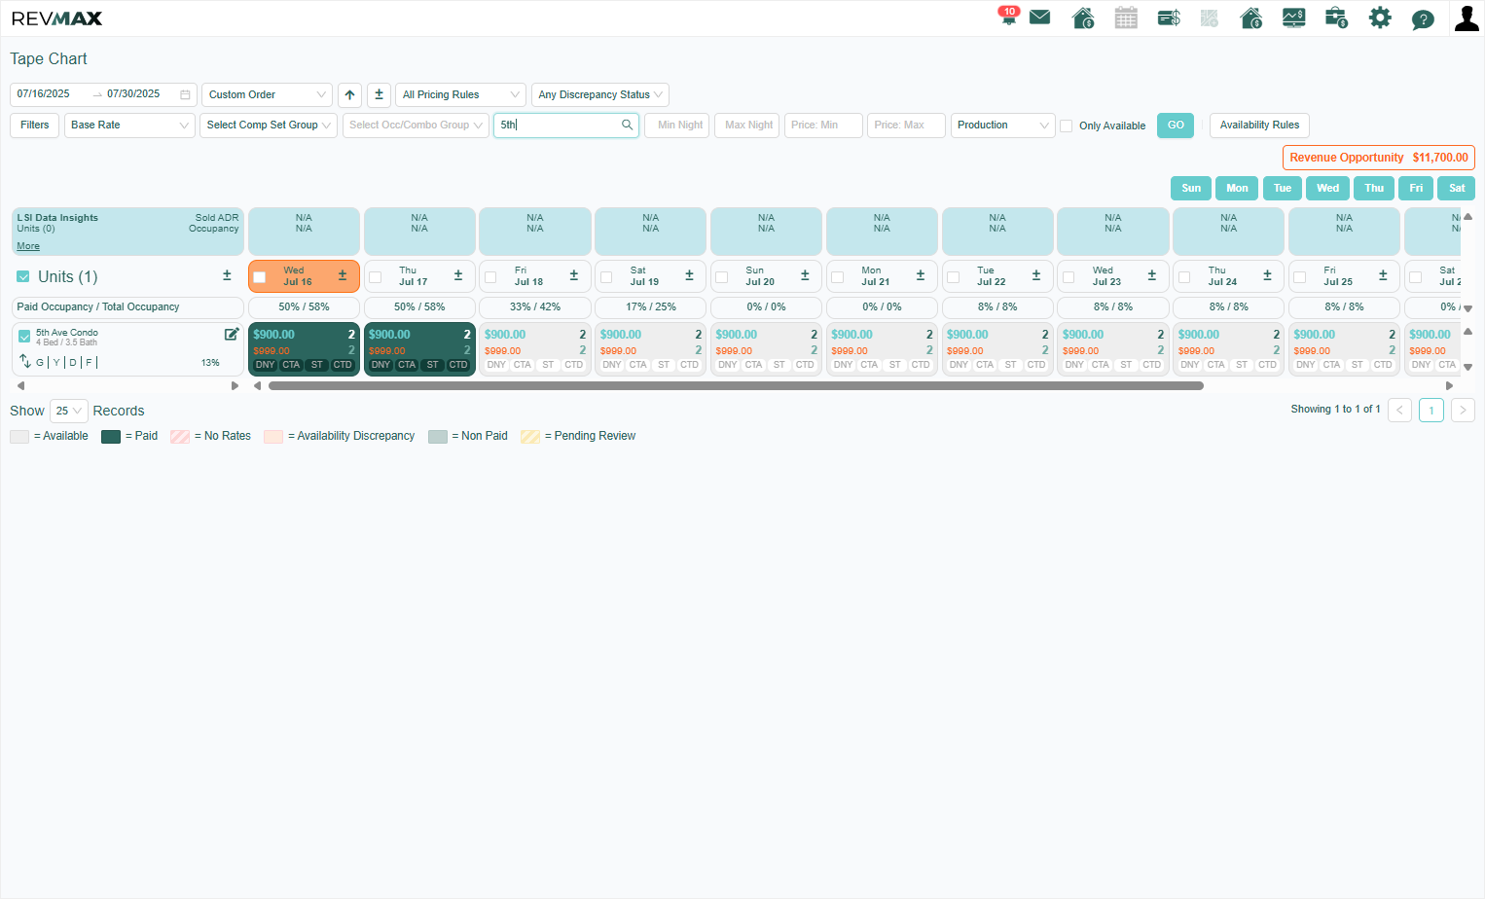
Task: Select the Wed weekday filter tab
Action: pyautogui.click(x=1328, y=188)
